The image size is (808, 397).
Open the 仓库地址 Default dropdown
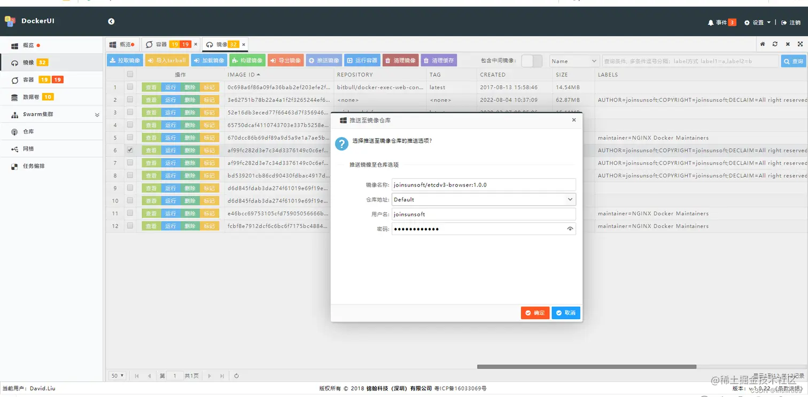tap(484, 199)
